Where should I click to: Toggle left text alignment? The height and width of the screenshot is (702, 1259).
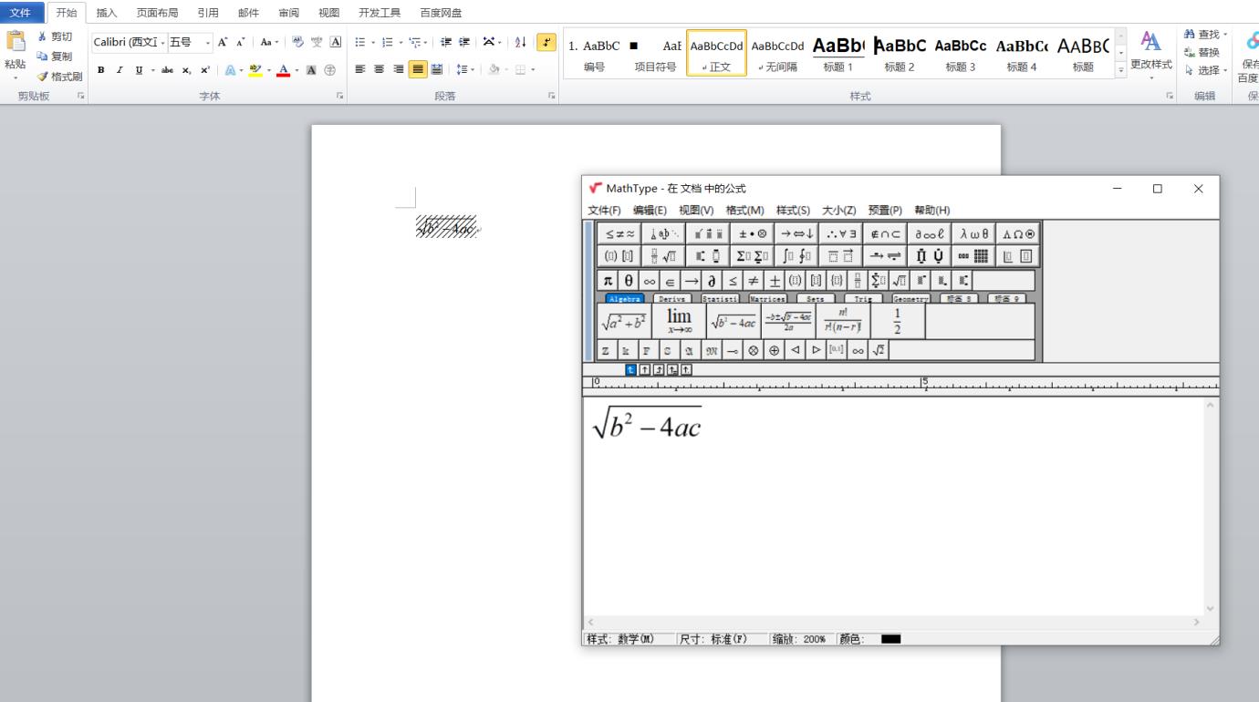359,69
